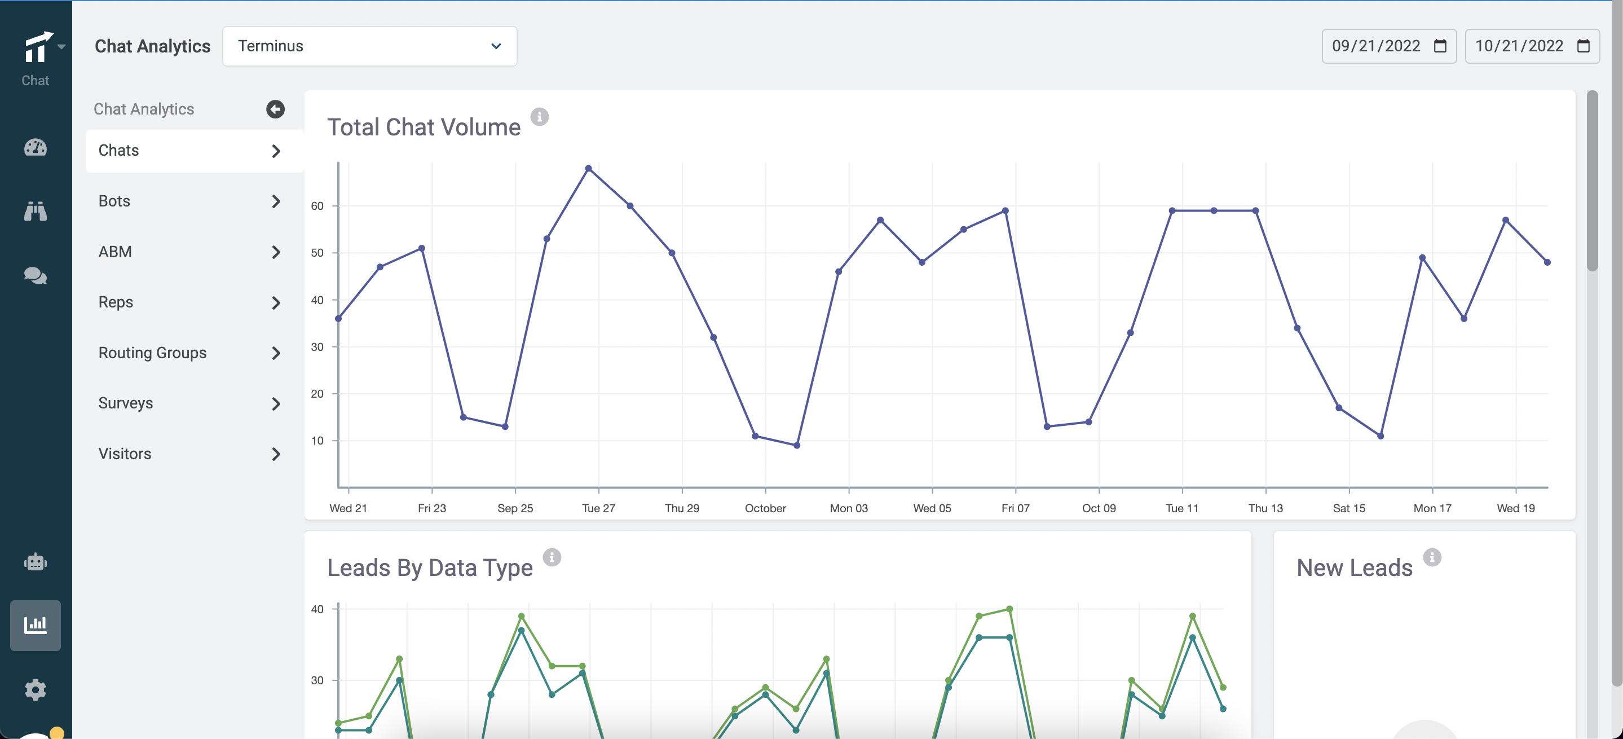Show info for Total Chat Volume
Viewport: 1623px width, 739px height.
539,117
